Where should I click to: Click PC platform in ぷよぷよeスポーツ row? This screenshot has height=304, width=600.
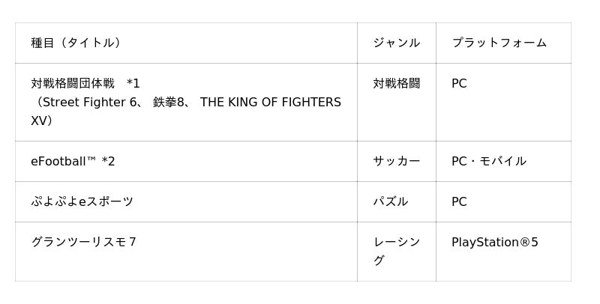pyautogui.click(x=459, y=201)
